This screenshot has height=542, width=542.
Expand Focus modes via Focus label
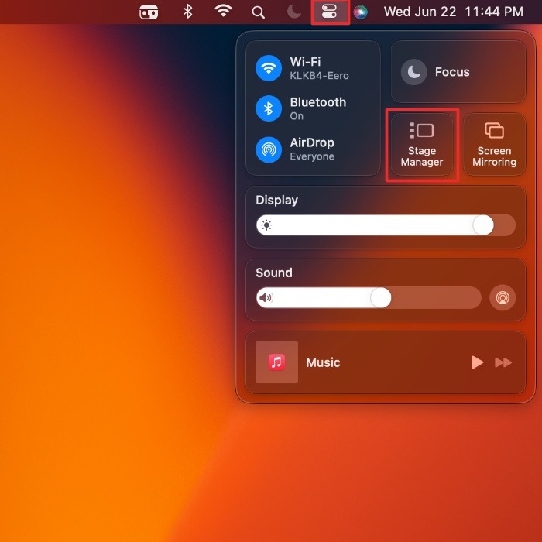click(452, 72)
